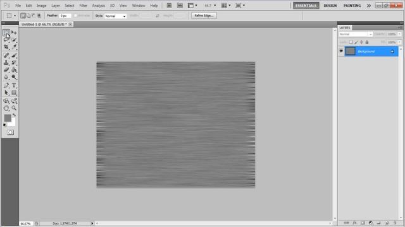Image resolution: width=405 pixels, height=227 pixels.
Task: Select the 3D Object Rotate tool
Action: point(6,101)
